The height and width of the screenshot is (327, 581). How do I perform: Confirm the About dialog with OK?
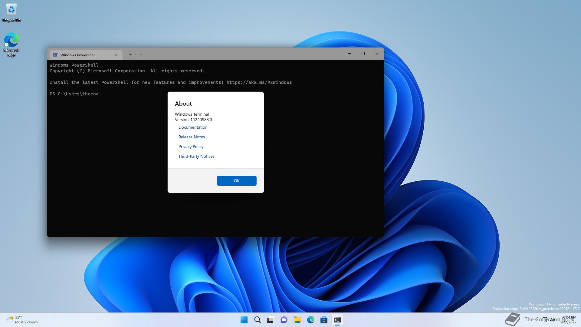point(237,181)
